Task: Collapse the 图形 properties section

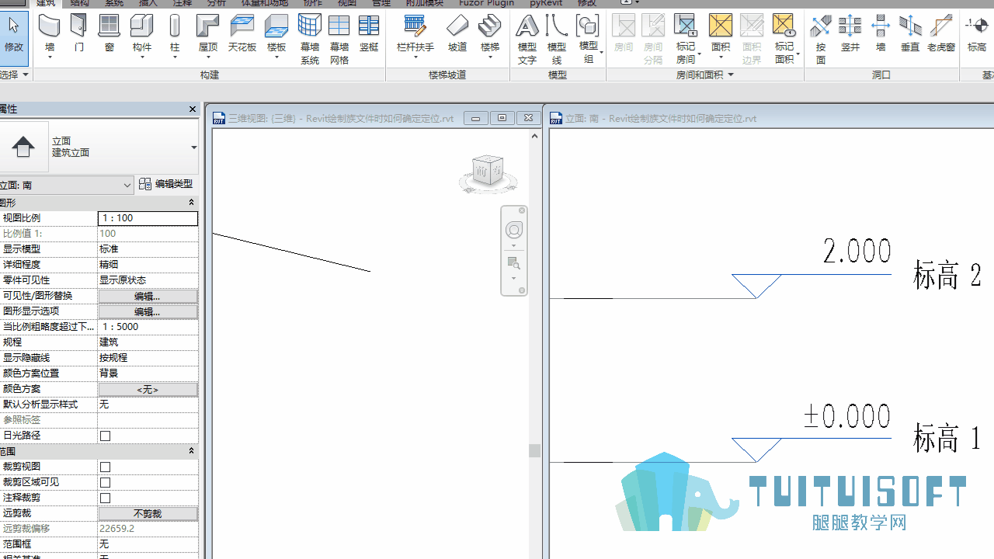Action: click(x=191, y=203)
